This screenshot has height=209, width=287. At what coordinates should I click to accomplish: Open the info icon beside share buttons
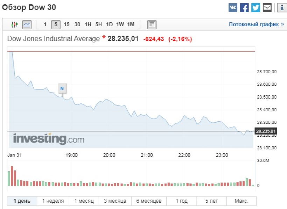282,7
